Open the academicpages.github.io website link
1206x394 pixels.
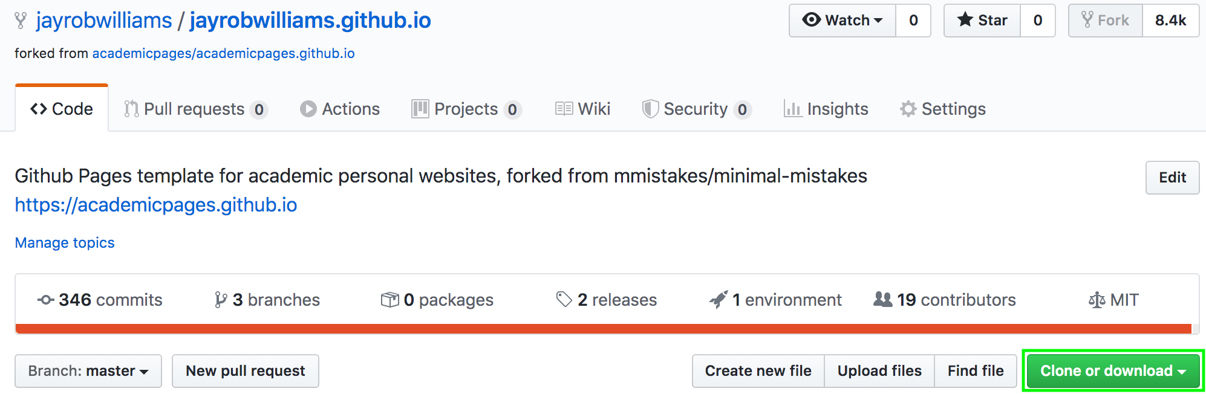tap(156, 205)
